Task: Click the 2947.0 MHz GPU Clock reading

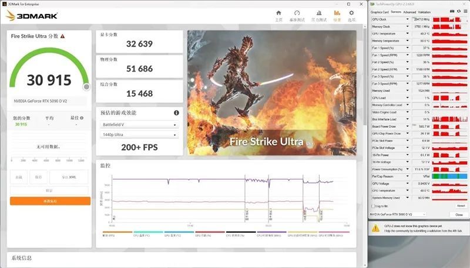Action: pos(421,19)
